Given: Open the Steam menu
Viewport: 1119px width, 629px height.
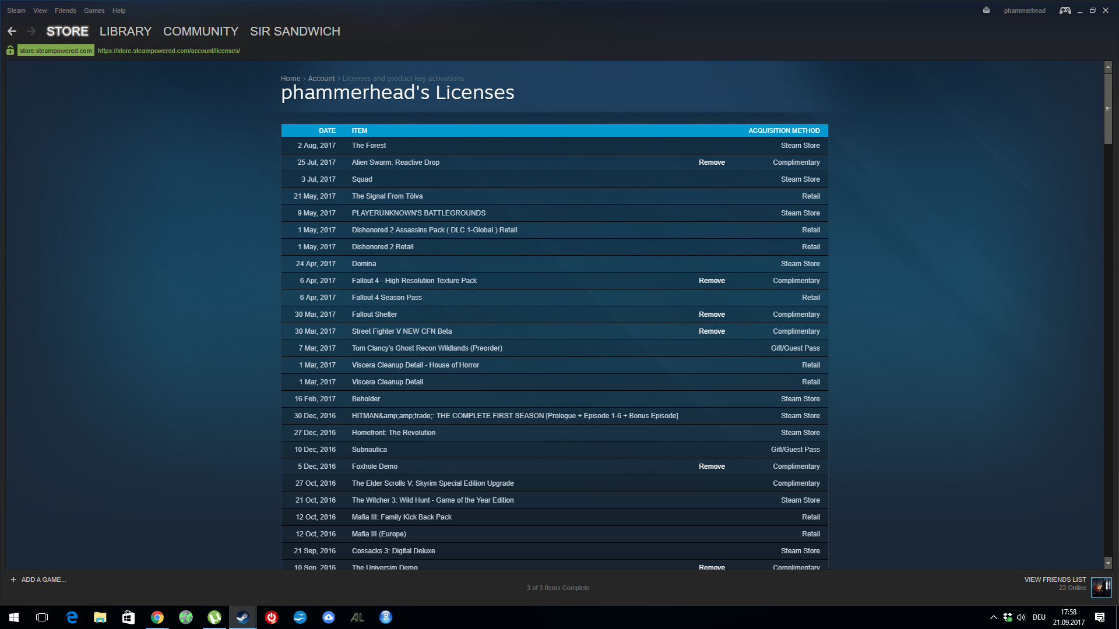Looking at the screenshot, I should (x=16, y=10).
